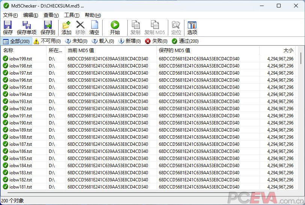The height and width of the screenshot is (205, 305).
Task: Open the 帮助(H) menu
Action: [92, 15]
